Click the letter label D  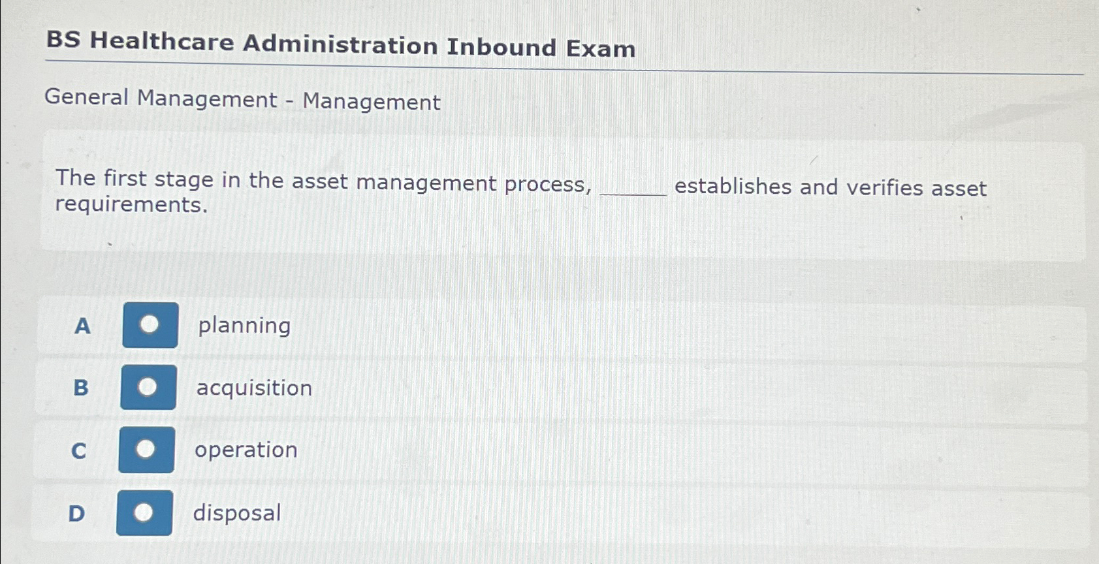coord(77,512)
